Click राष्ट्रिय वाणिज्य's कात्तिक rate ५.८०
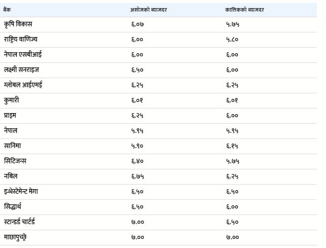The height and width of the screenshot is (248, 326). [232, 40]
